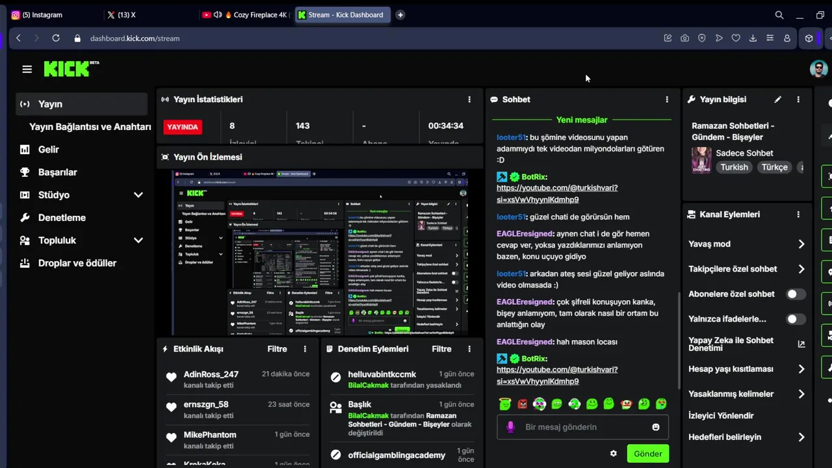Open the browser ad-blocker shield icon
The width and height of the screenshot is (832, 468).
pyautogui.click(x=702, y=38)
